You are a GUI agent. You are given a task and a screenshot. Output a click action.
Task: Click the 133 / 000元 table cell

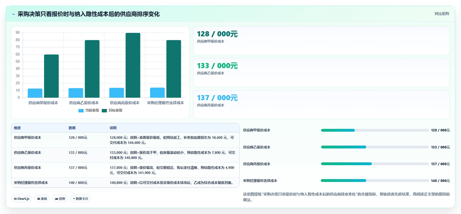pyautogui.click(x=78, y=153)
